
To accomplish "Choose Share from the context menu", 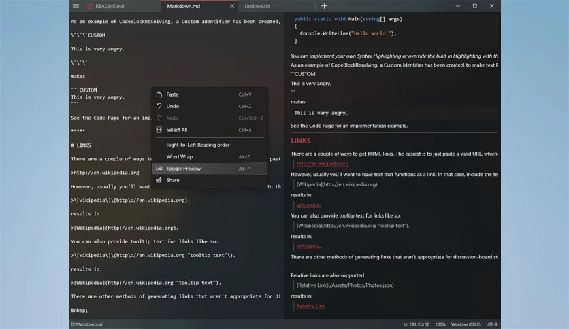I will tap(210, 180).
